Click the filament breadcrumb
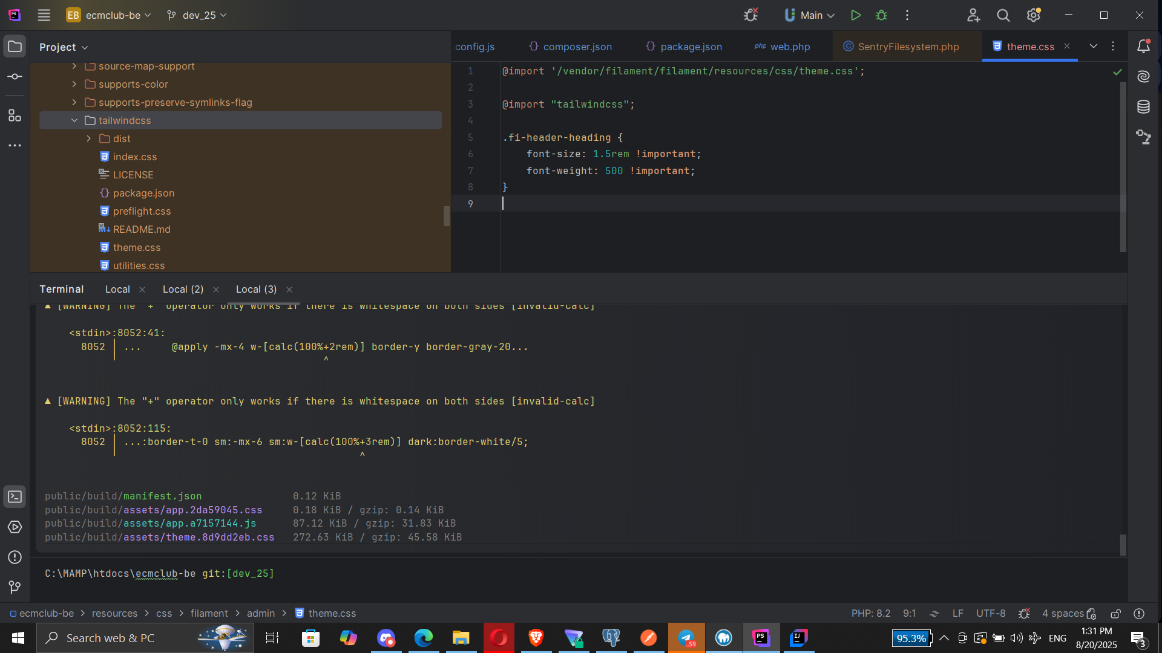 pos(209,613)
